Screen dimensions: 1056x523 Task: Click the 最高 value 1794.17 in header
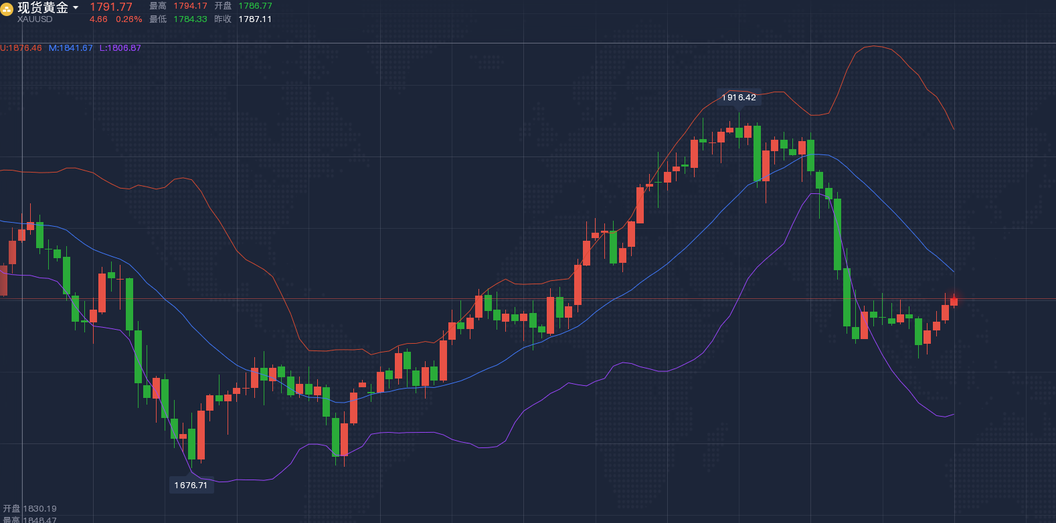coord(190,6)
